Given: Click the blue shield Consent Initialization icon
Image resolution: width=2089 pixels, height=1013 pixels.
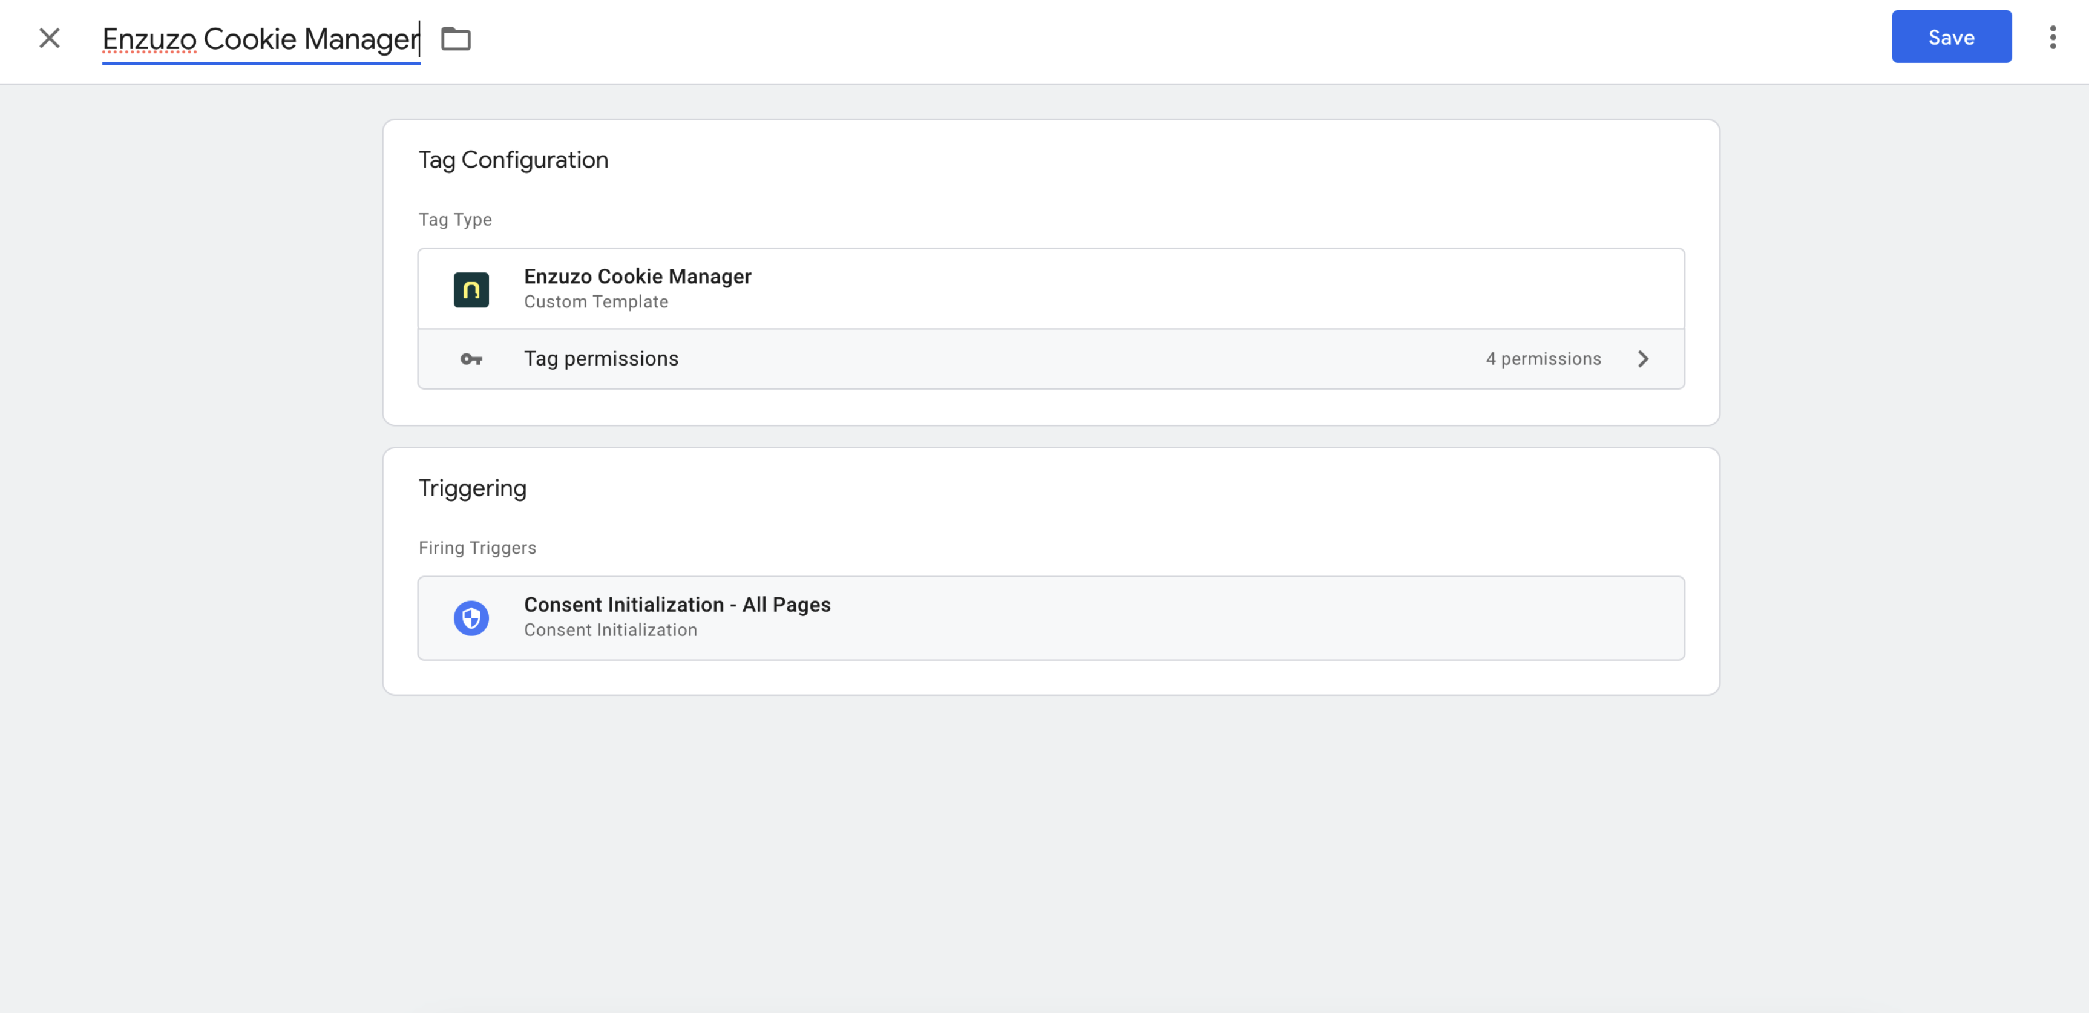Looking at the screenshot, I should [471, 617].
